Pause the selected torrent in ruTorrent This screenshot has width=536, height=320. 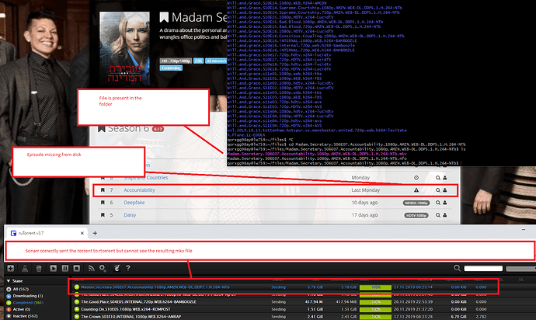pyautogui.click(x=65, y=269)
